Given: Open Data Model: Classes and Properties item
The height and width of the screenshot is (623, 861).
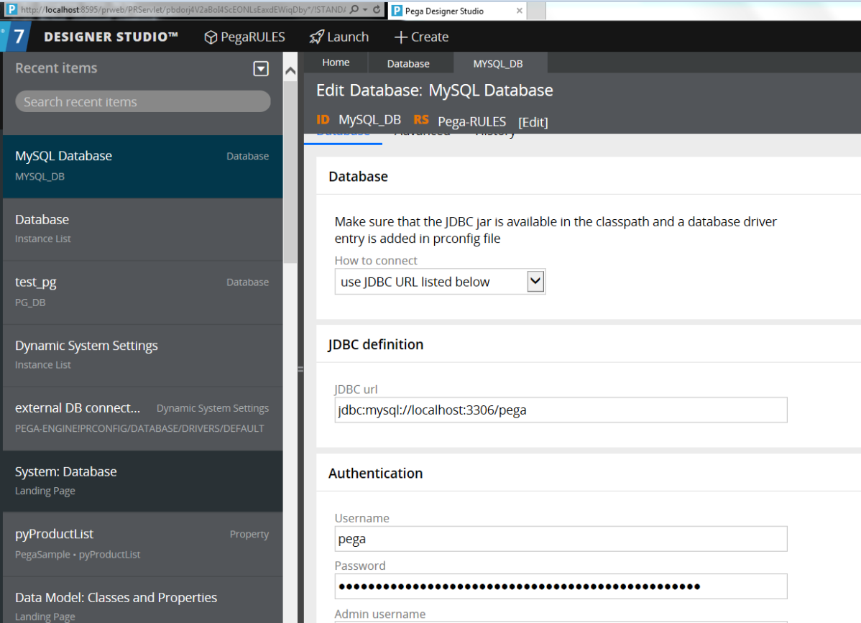Looking at the screenshot, I should tap(143, 600).
